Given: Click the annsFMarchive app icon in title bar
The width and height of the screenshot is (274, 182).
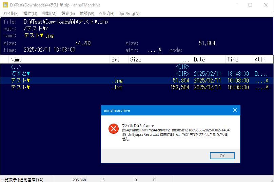Looking at the screenshot, I should click(x=5, y=5).
